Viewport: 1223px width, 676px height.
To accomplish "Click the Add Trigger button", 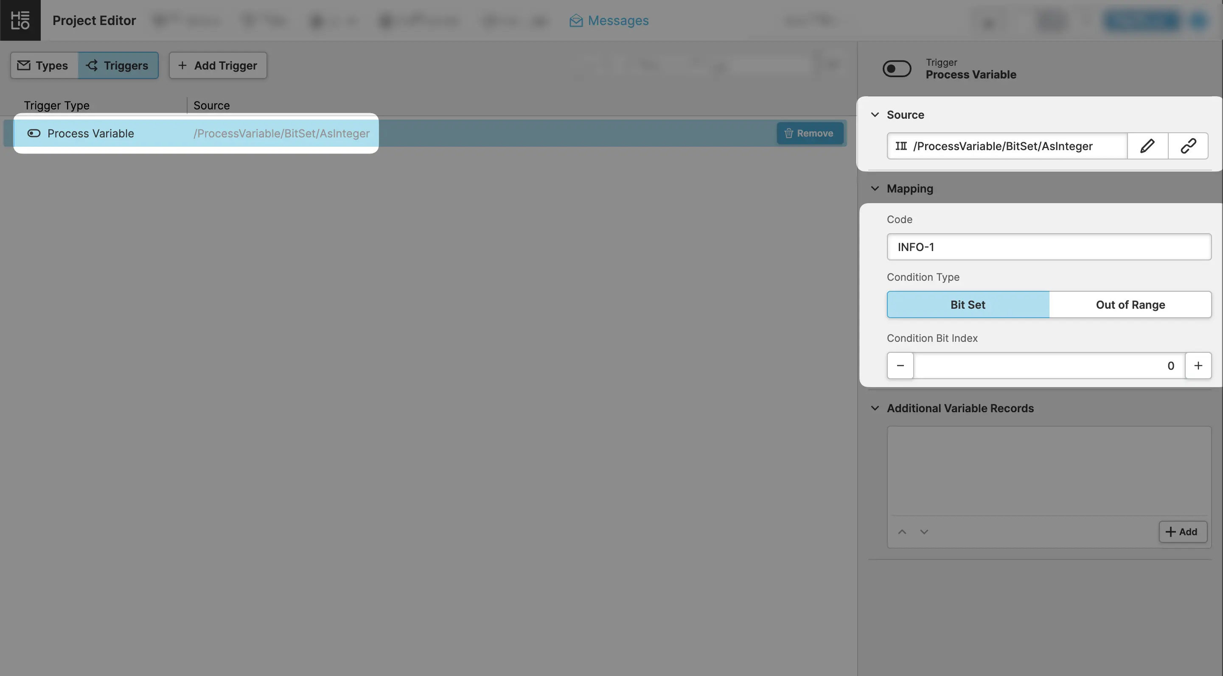I will (x=218, y=65).
